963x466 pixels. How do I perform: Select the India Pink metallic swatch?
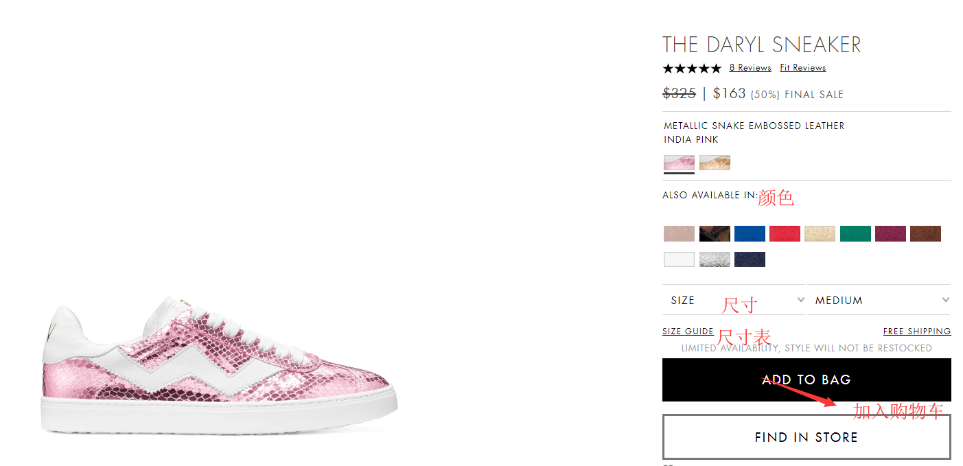pyautogui.click(x=679, y=163)
